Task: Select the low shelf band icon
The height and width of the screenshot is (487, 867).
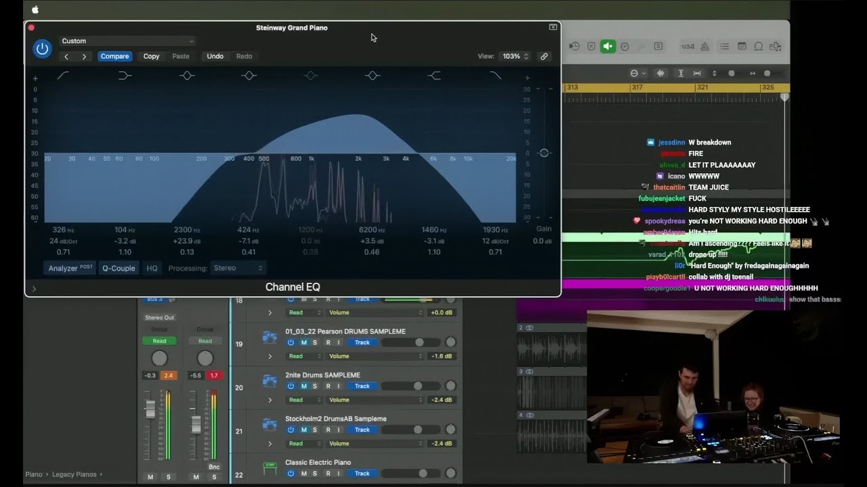Action: click(x=125, y=76)
